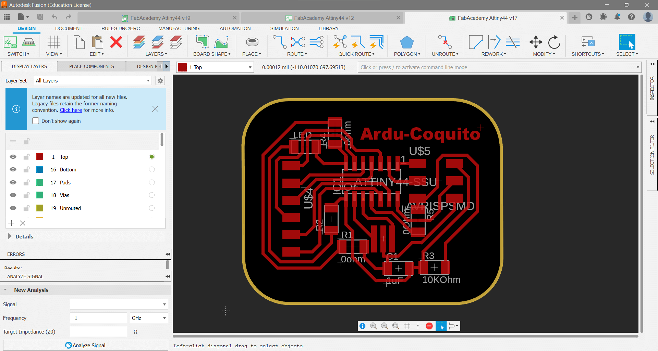Screen dimensions: 658x351
Task: Click the red Delete X icon
Action: point(116,42)
